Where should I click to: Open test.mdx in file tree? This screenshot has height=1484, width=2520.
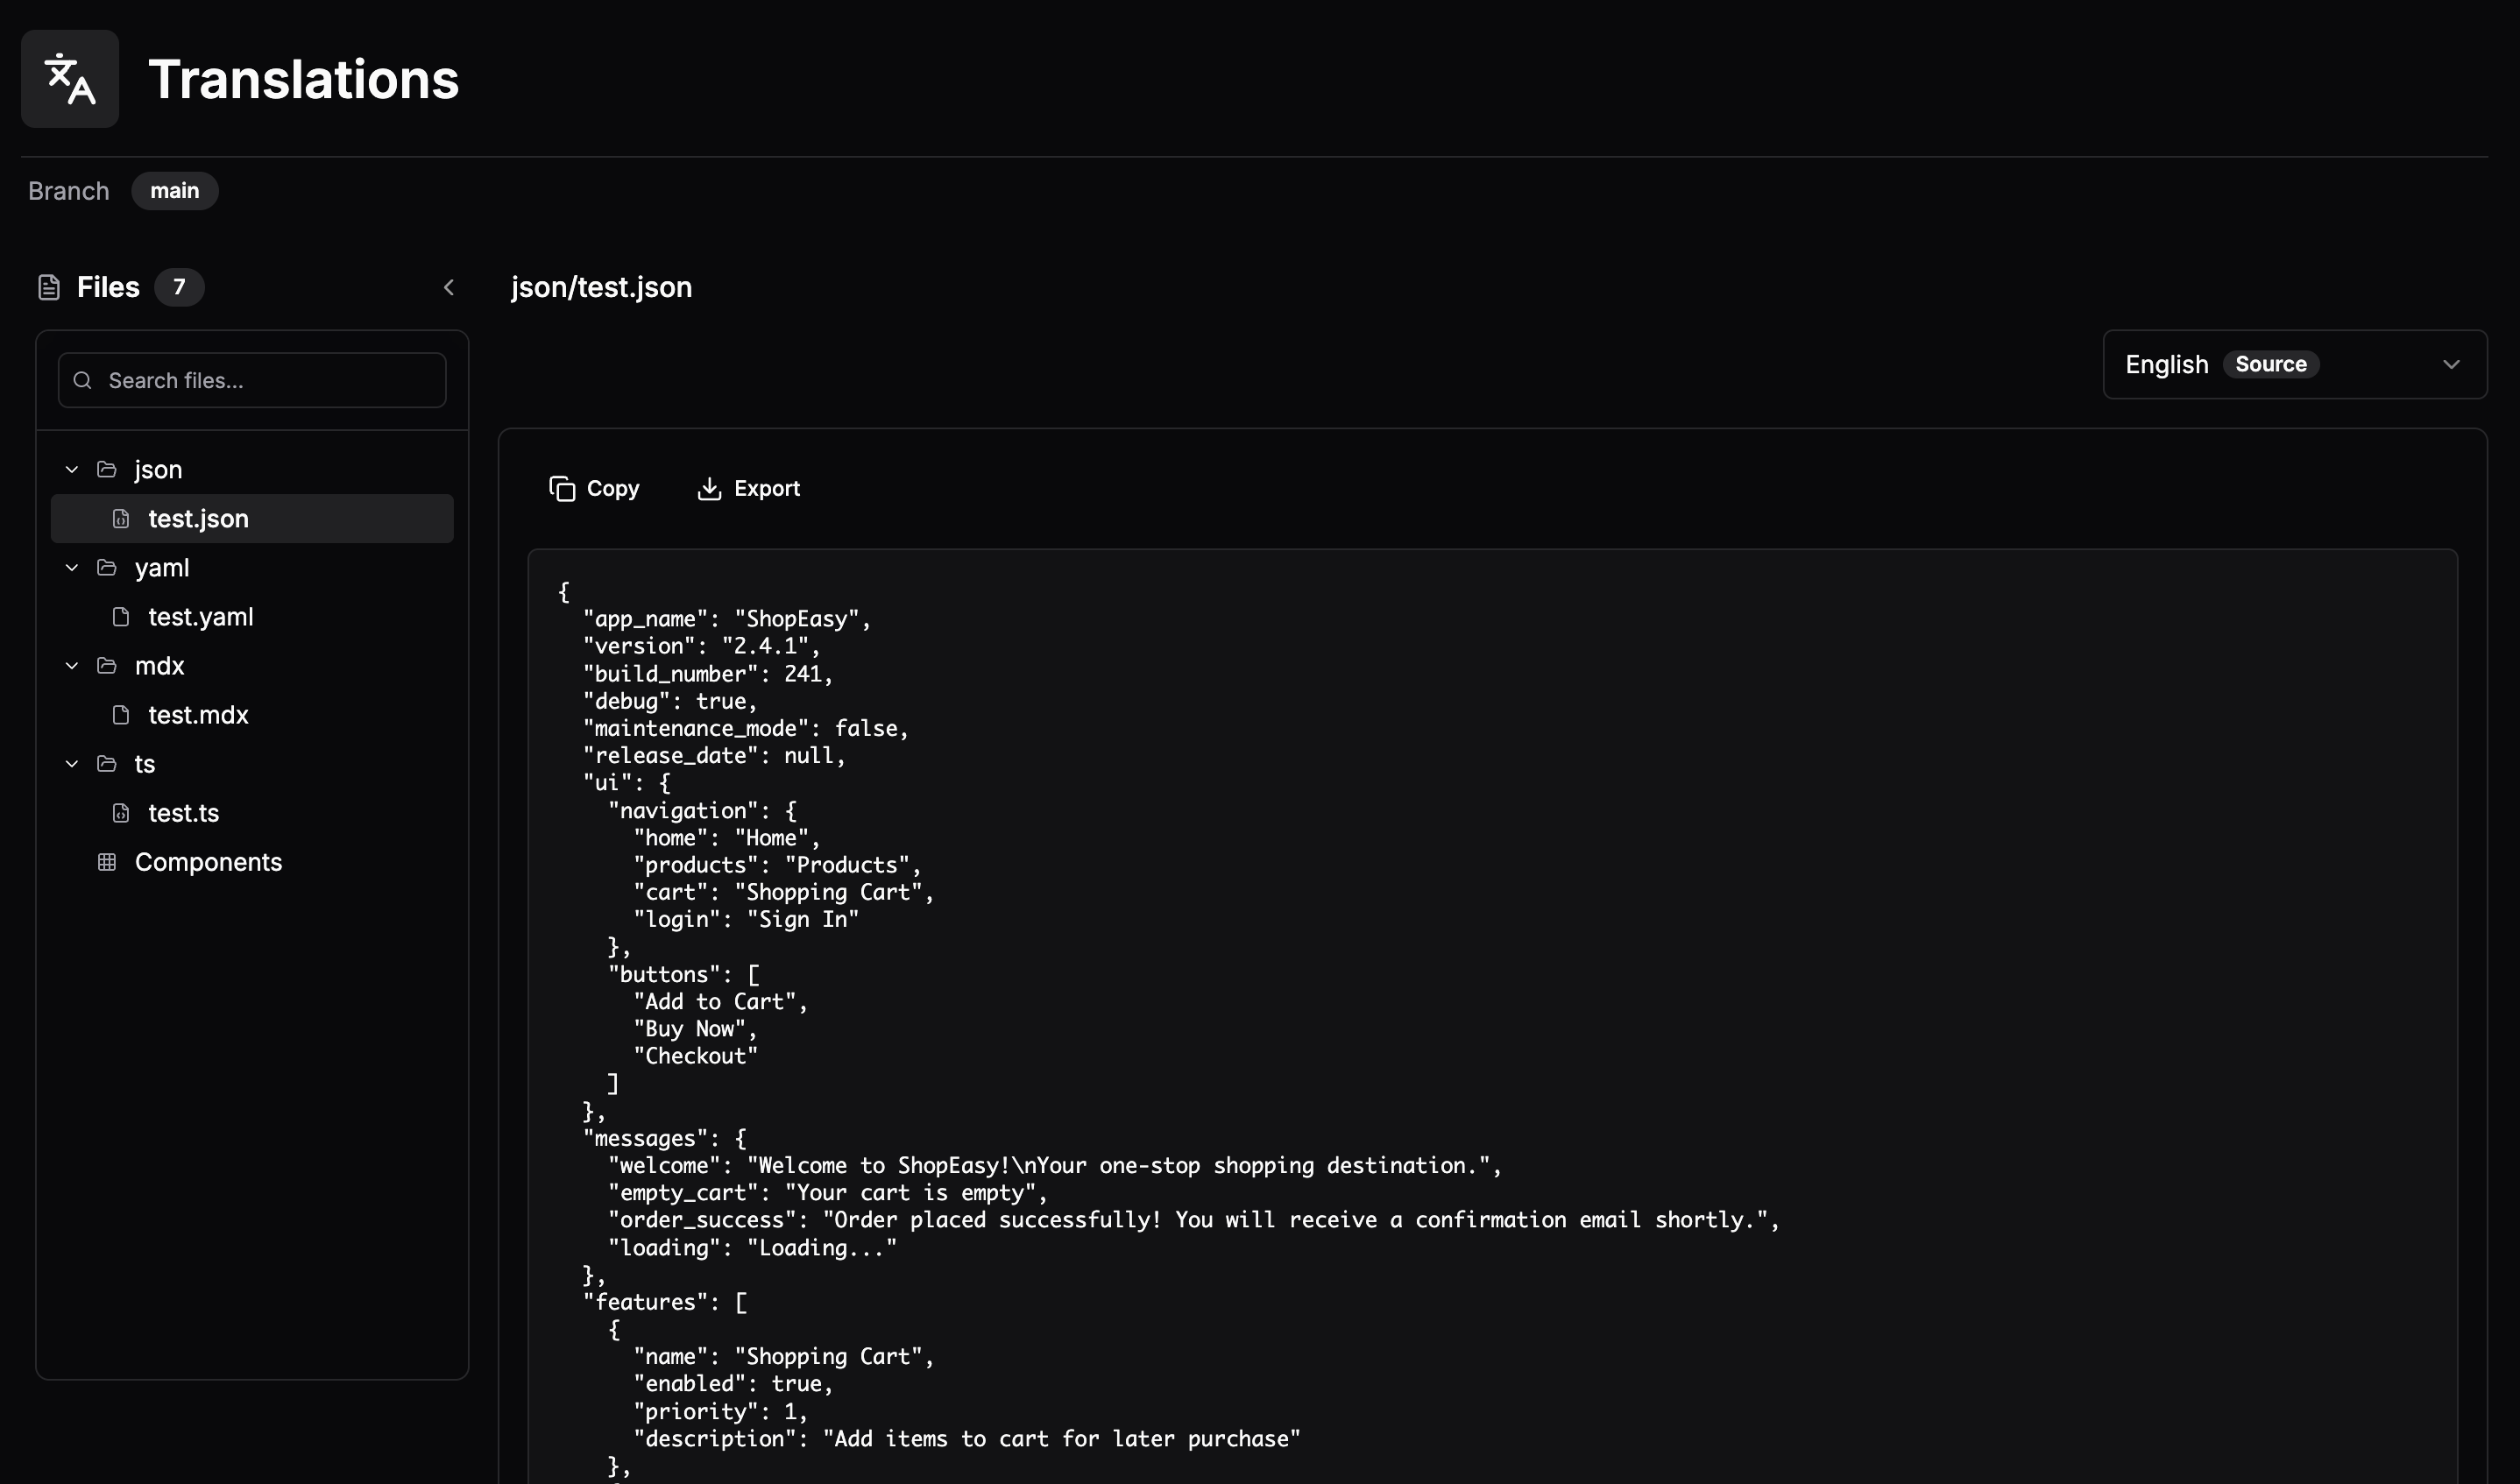tap(198, 715)
